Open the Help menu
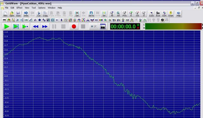This screenshot has height=118, width=203. point(60,8)
